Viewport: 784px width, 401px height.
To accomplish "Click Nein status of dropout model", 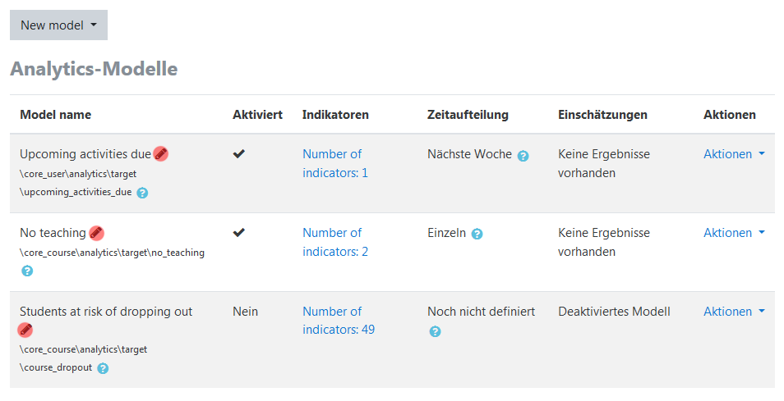I will tap(245, 311).
